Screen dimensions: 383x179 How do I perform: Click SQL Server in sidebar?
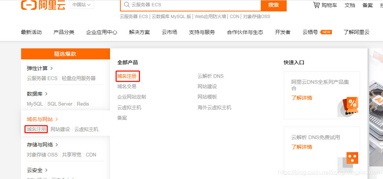click(x=60, y=104)
